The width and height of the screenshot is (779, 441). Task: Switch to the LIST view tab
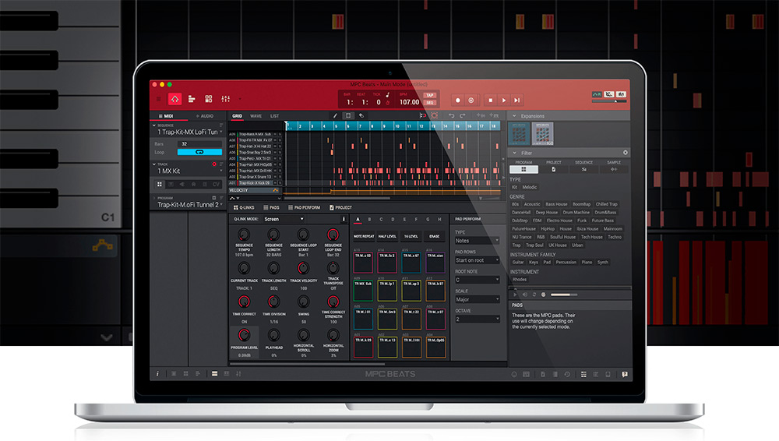coord(275,116)
